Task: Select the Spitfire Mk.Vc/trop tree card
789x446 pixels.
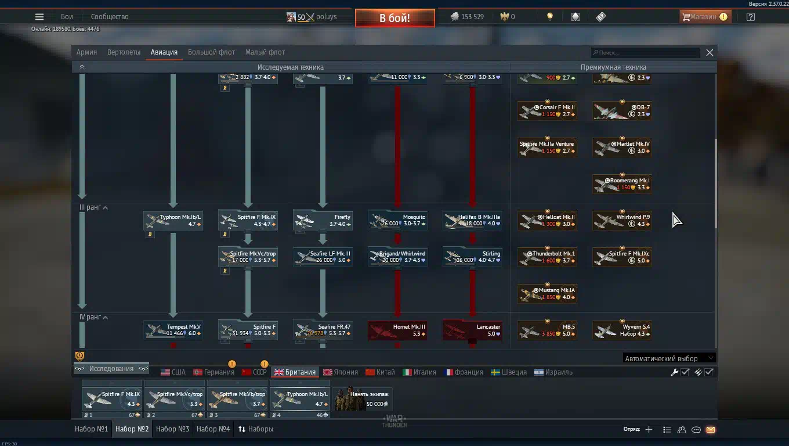Action: point(248,257)
